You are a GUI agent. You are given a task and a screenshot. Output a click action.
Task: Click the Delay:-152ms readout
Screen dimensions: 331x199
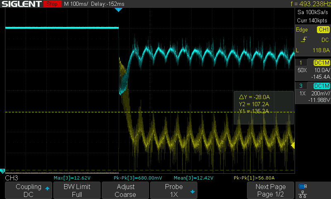tap(108, 4)
